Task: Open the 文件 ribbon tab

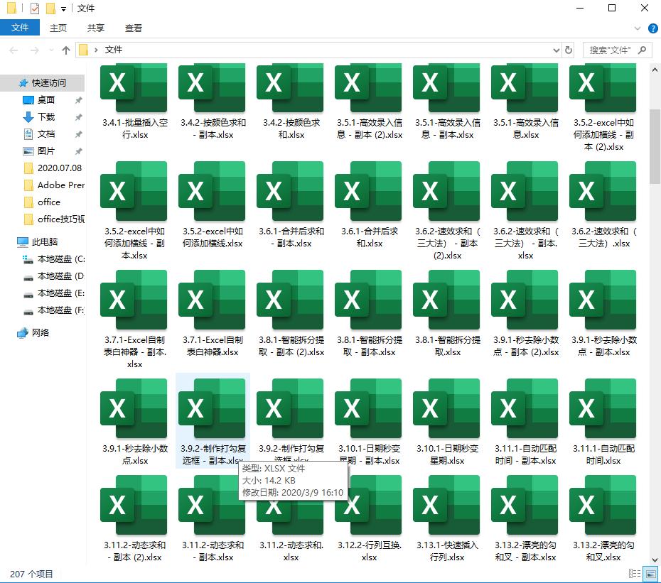Action: pos(20,28)
